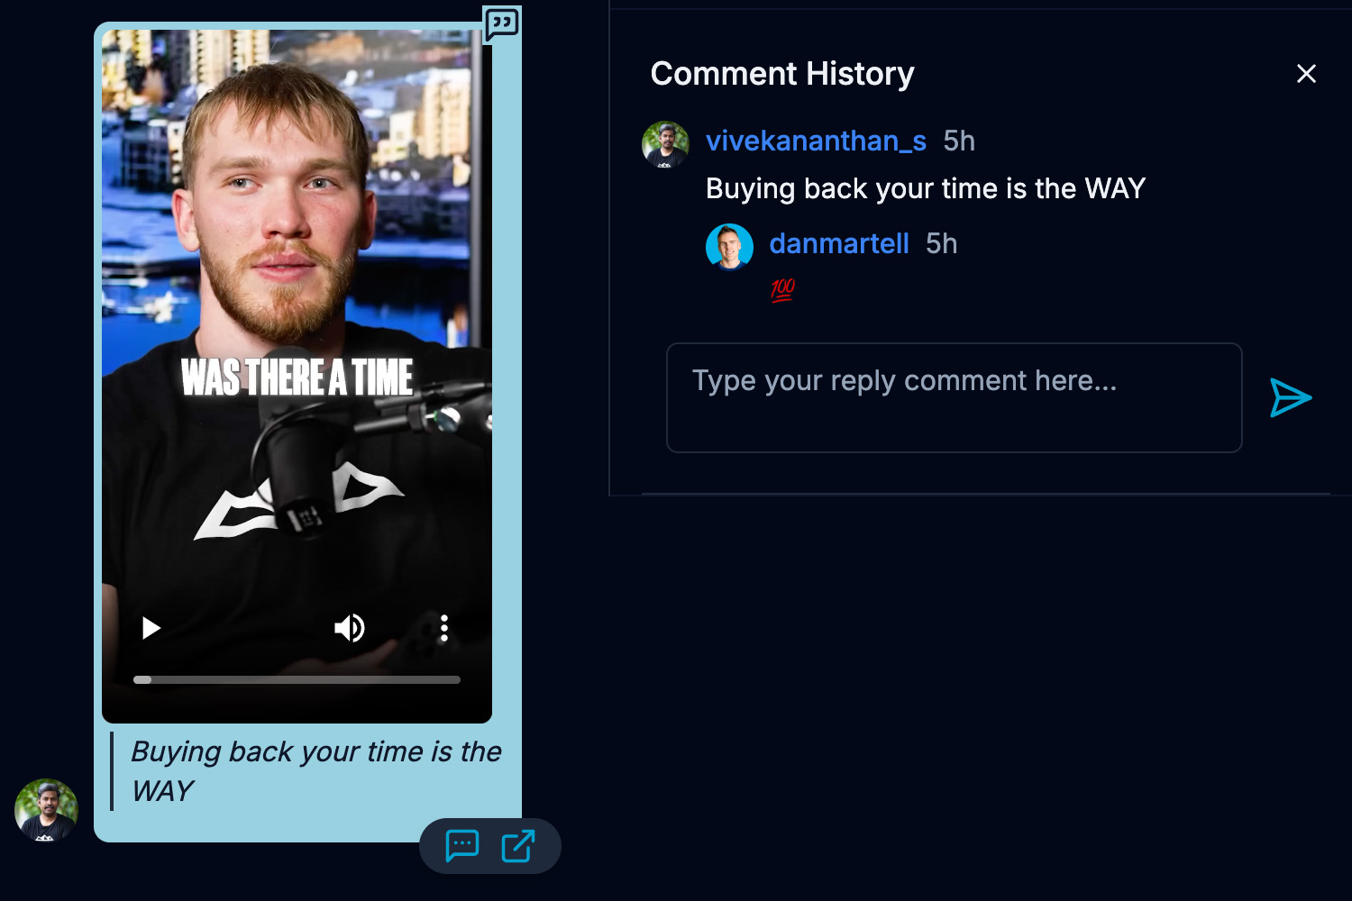The height and width of the screenshot is (901, 1352).
Task: Open danmartell profile link
Action: coord(839,243)
